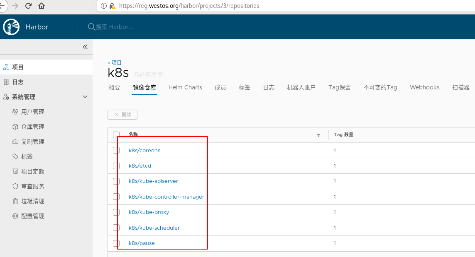Viewport: 475px width, 257px height.
Task: Click the 用户管理 users icon
Action: [15, 112]
